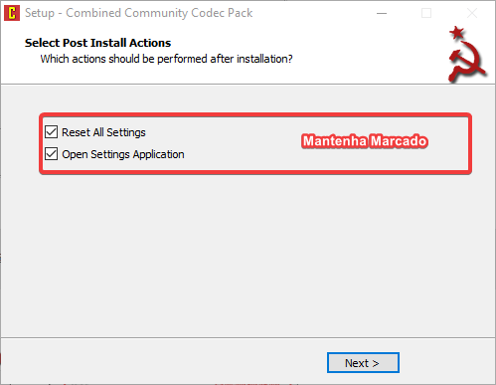Click the 'Which actions should be performed' text

click(x=166, y=59)
